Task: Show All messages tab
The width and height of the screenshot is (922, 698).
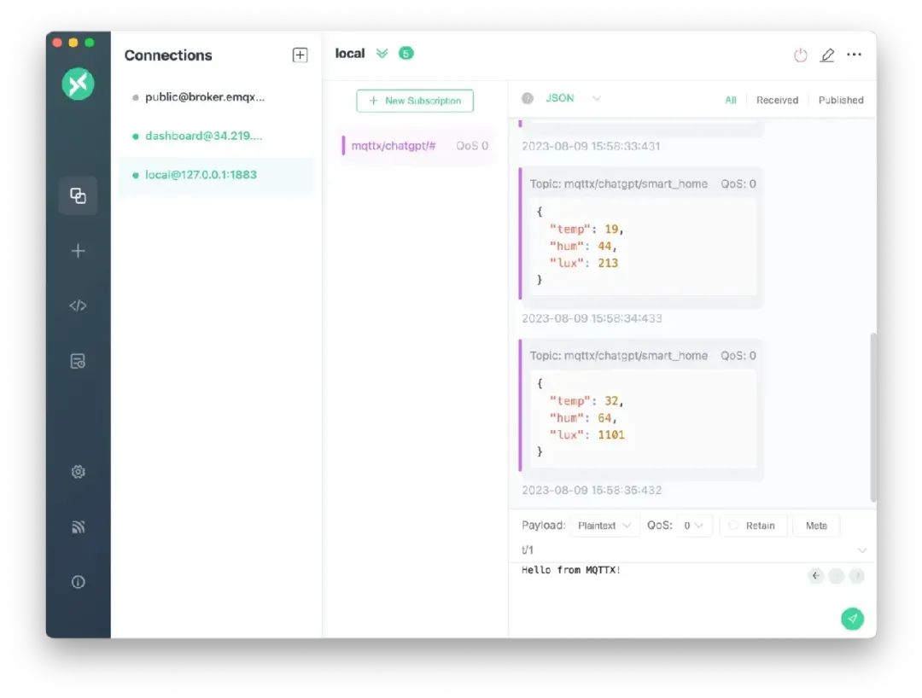Action: [x=730, y=100]
